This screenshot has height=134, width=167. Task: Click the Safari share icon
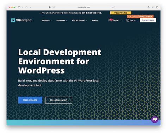point(148,7)
